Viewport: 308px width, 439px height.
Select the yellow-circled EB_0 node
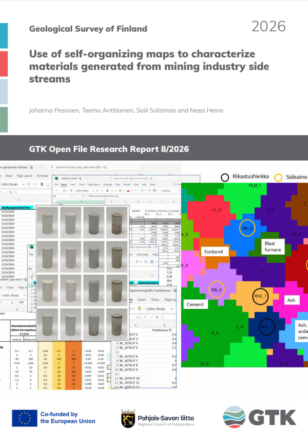point(216,290)
